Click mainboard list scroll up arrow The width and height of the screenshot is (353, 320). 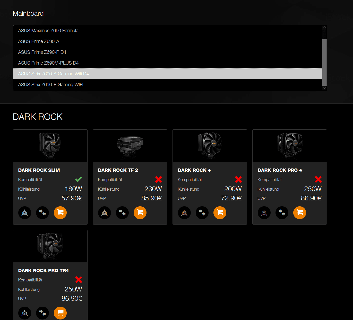(x=324, y=27)
